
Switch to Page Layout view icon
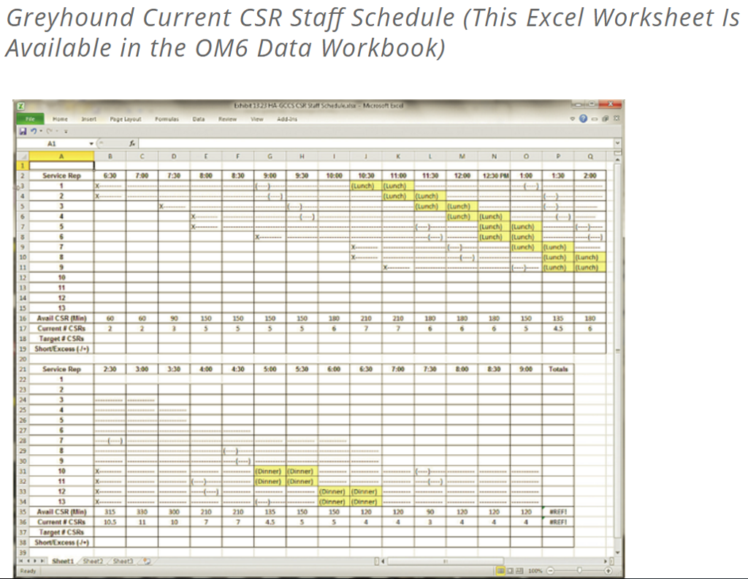[x=511, y=571]
